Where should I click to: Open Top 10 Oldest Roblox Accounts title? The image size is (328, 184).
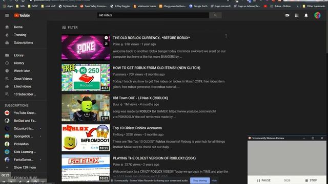[137, 128]
